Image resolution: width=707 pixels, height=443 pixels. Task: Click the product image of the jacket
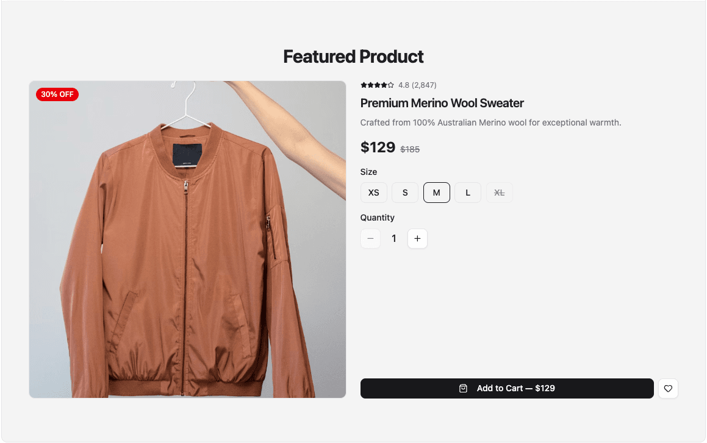[187, 239]
